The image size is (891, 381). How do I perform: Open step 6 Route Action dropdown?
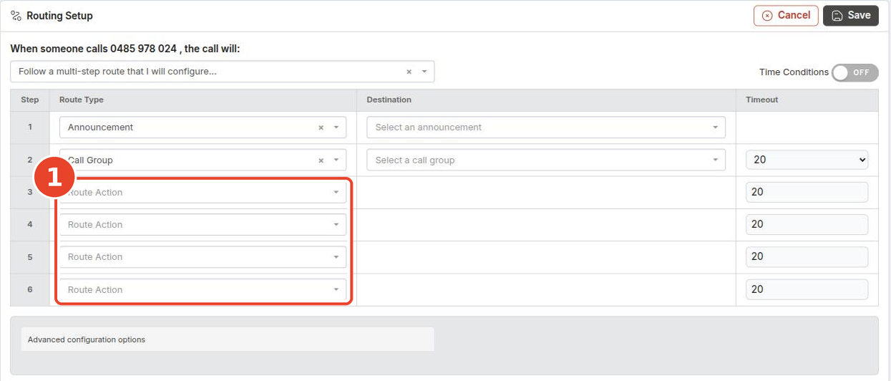(203, 289)
